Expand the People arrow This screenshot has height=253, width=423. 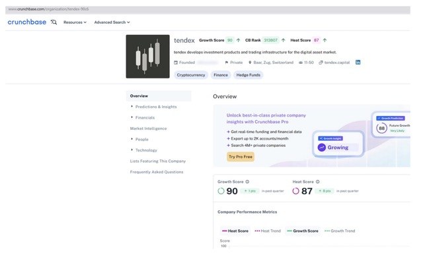(x=132, y=139)
